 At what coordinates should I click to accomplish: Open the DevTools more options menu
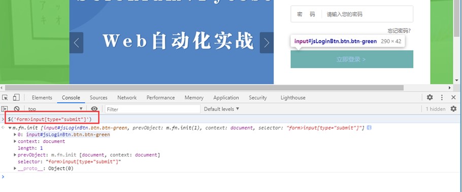coord(442,98)
